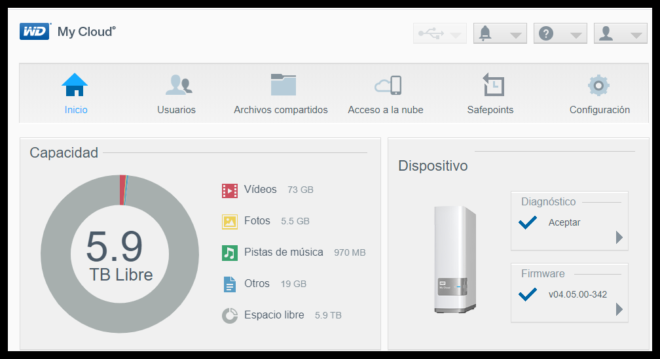This screenshot has height=359, width=660.
Task: Click the Archivos compartidos folder icon
Action: (x=284, y=84)
